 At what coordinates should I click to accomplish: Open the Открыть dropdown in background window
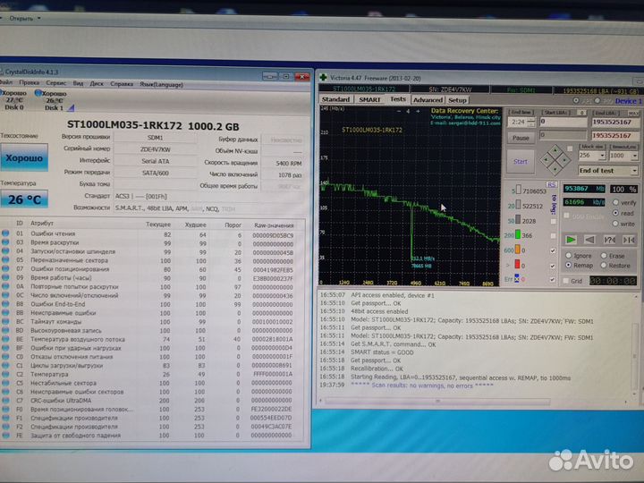tap(25, 18)
